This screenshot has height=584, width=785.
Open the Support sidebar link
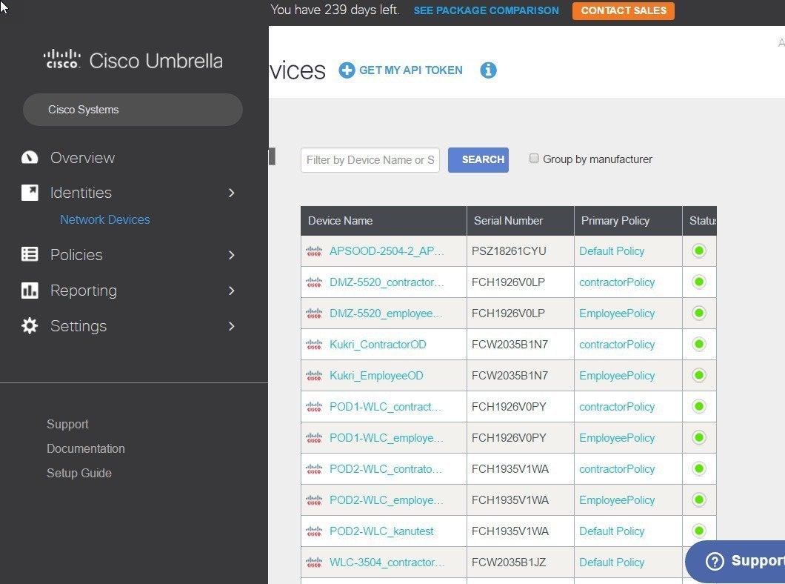[x=67, y=424]
